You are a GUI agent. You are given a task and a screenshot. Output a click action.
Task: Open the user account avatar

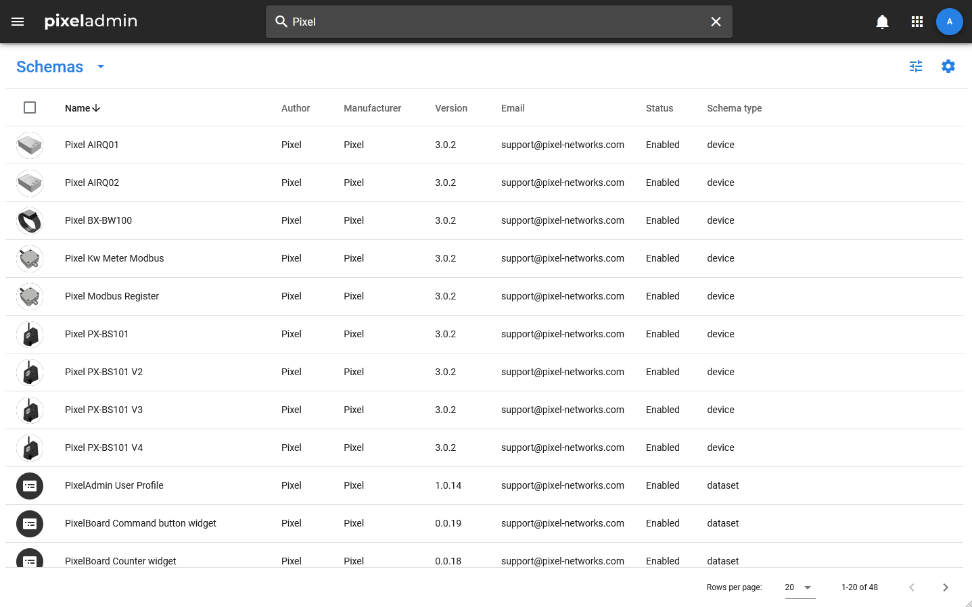[x=949, y=22]
